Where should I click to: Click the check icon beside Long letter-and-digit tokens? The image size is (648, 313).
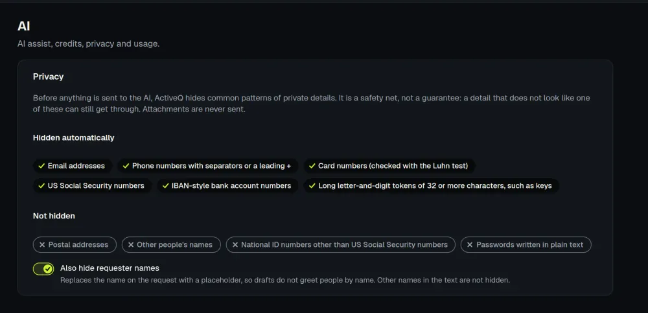point(312,185)
